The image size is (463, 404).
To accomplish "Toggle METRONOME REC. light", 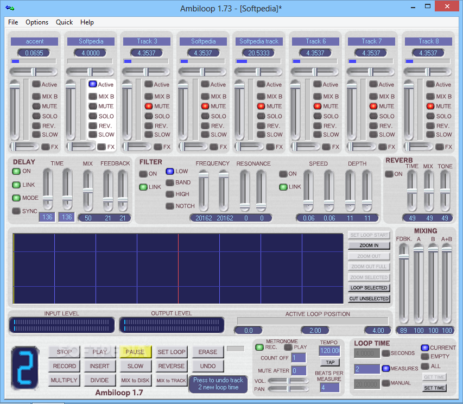I will tap(259, 348).
